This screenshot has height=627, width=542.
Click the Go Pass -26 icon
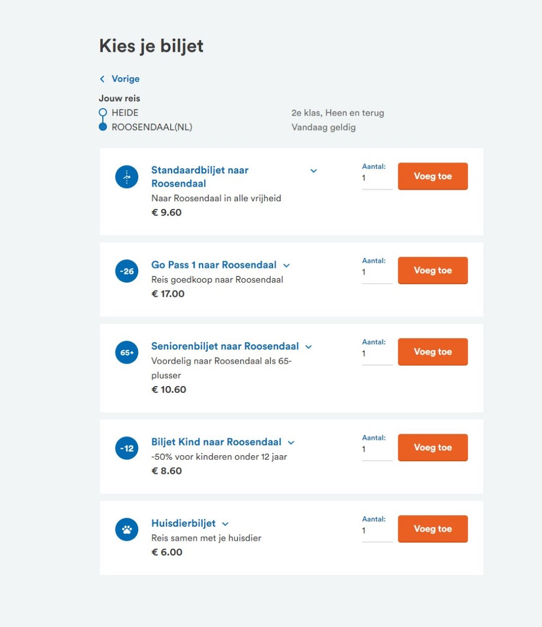(x=127, y=271)
